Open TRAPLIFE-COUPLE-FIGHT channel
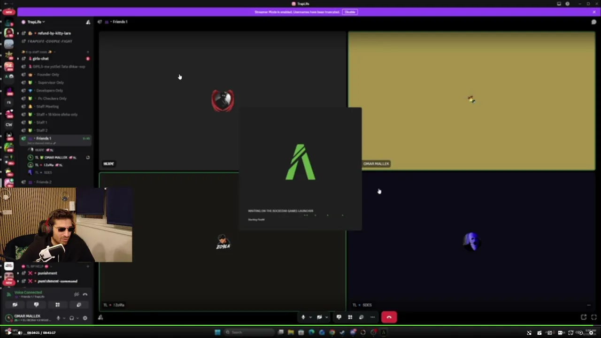The width and height of the screenshot is (601, 338). [50, 41]
